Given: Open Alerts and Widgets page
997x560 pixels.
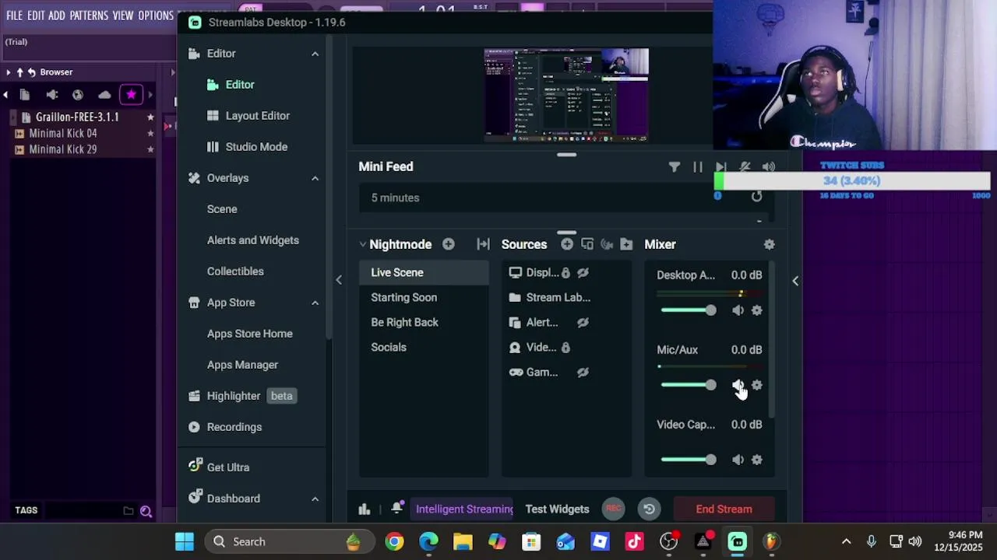Looking at the screenshot, I should pyautogui.click(x=253, y=240).
